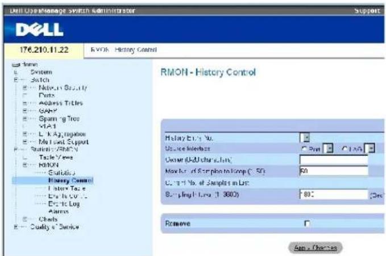Expand the Address Tables node
The height and width of the screenshot is (256, 386).
pyautogui.click(x=24, y=103)
